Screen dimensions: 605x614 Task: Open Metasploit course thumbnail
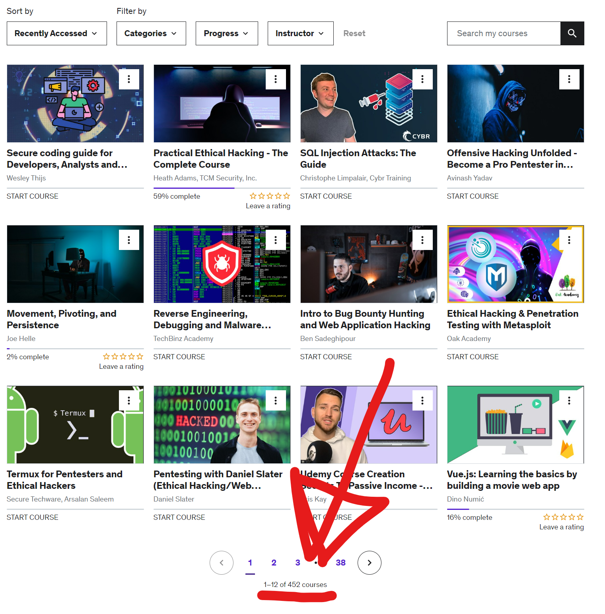pos(516,264)
